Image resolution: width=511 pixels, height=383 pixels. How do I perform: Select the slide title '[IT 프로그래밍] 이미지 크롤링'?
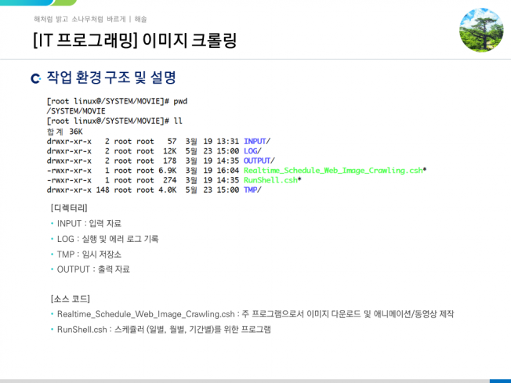[135, 40]
